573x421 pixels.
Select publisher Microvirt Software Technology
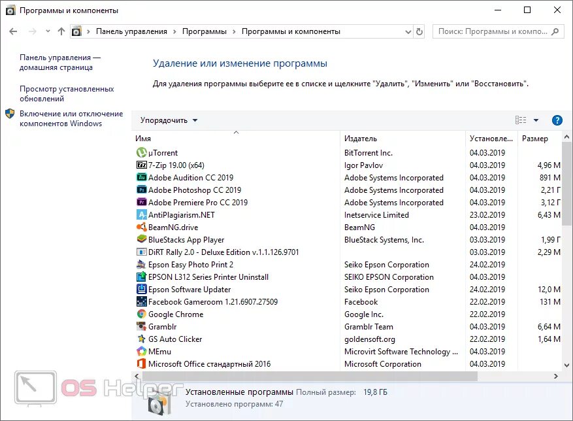pos(401,352)
